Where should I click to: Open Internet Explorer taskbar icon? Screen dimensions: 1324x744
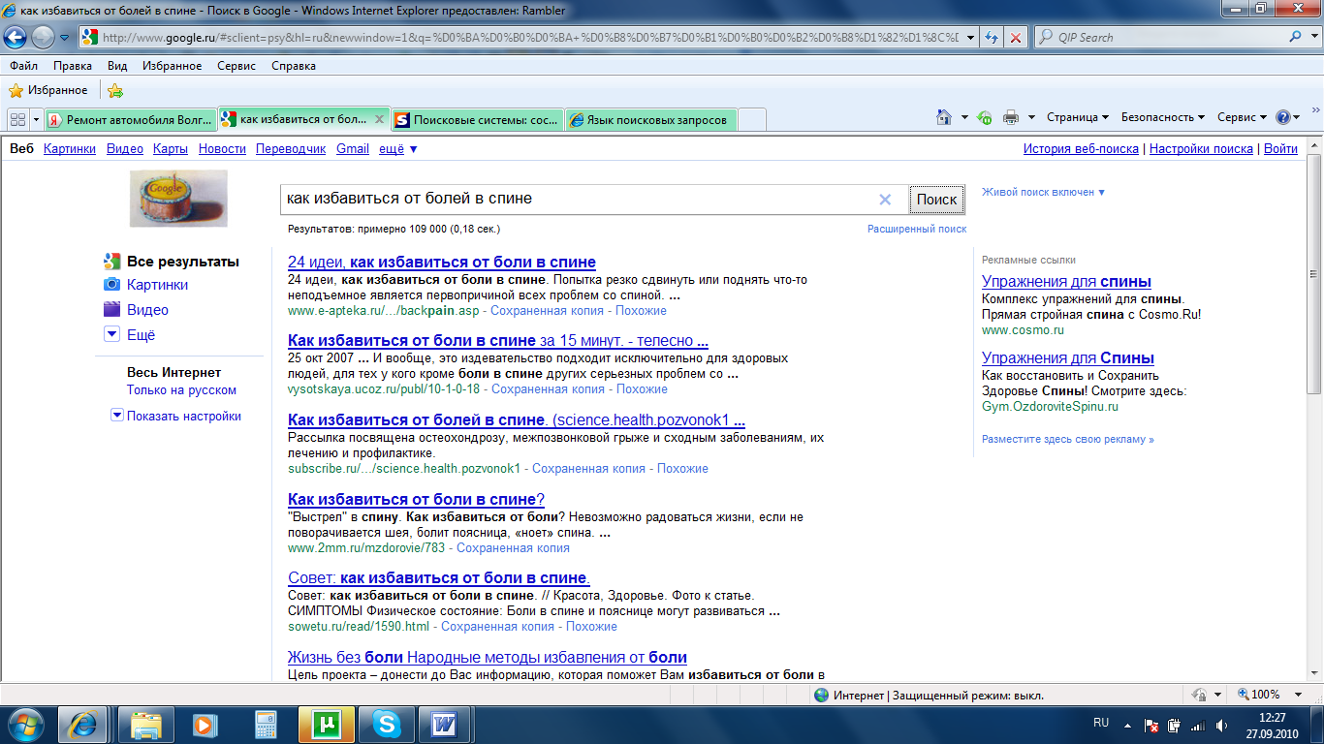[82, 724]
